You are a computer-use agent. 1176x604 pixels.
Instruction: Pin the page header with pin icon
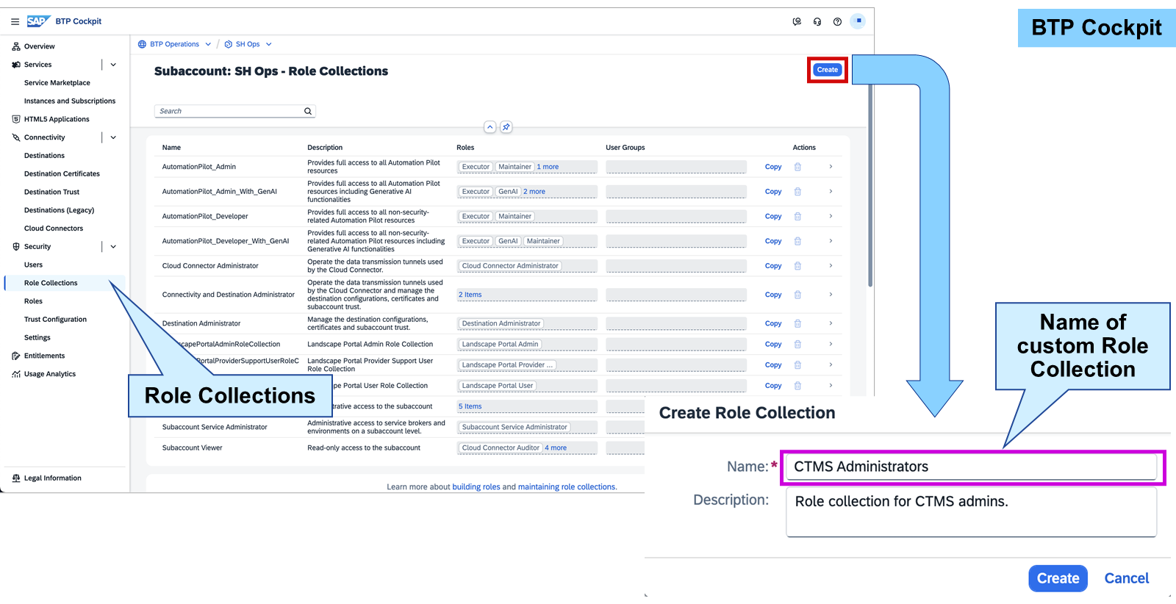coord(506,127)
